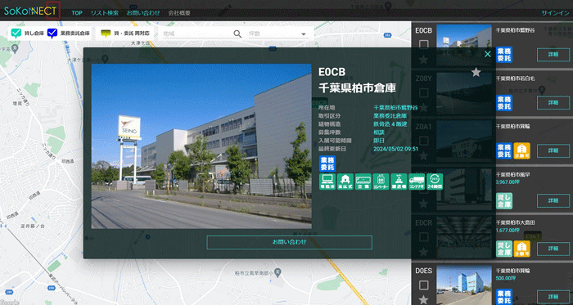
Task: Click the magnifier search icon in the region field
Action: pyautogui.click(x=237, y=34)
